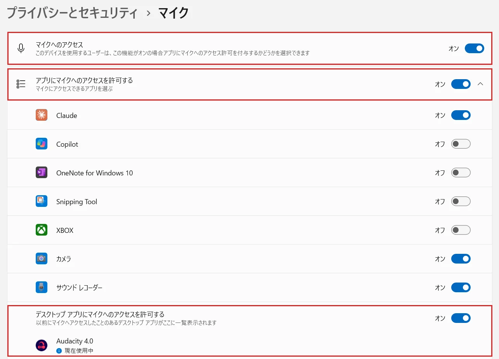
Task: Click the マイク breadcrumb title
Action: [x=173, y=13]
